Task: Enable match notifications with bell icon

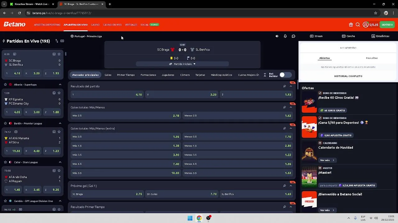Action: coord(285,36)
